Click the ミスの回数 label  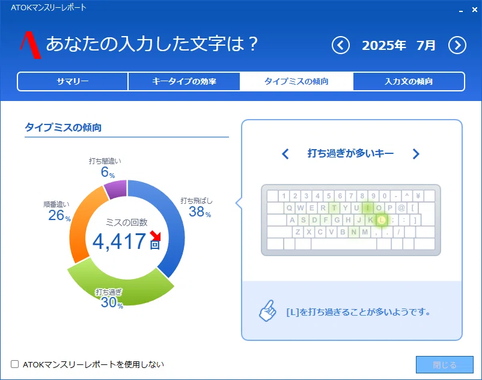[x=126, y=222]
